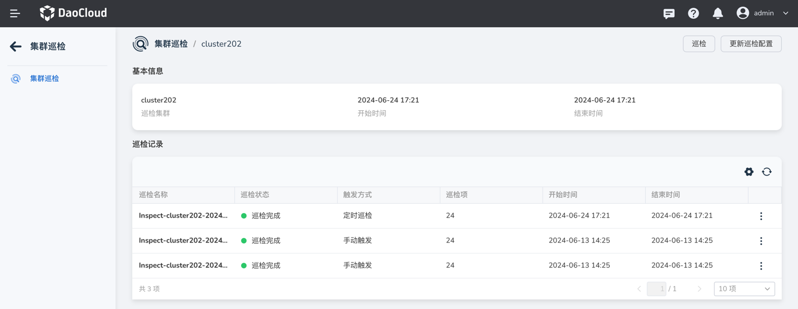Click the back arrow beside 集群巡检
Viewport: 798px width, 309px height.
point(16,47)
